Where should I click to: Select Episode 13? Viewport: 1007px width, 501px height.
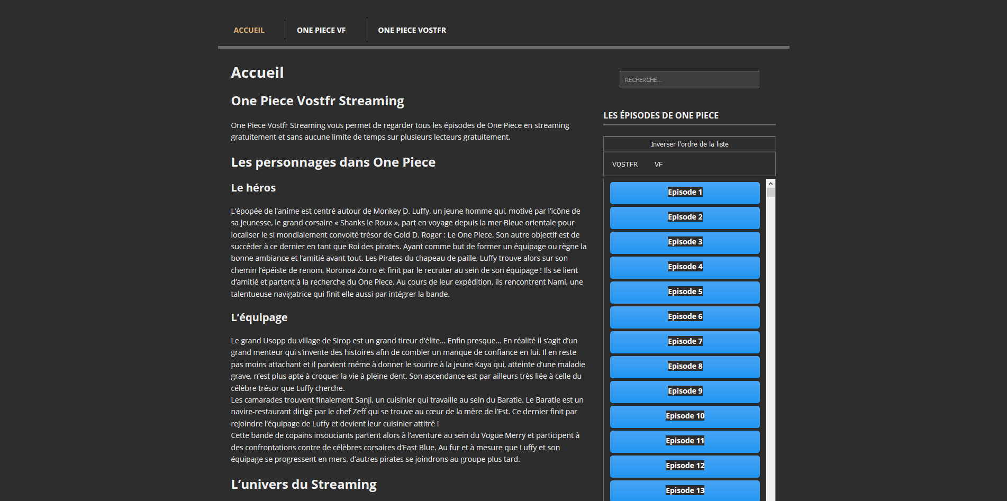pos(685,490)
